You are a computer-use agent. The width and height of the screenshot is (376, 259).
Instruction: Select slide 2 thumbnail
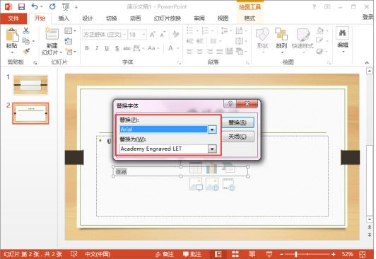pos(30,113)
